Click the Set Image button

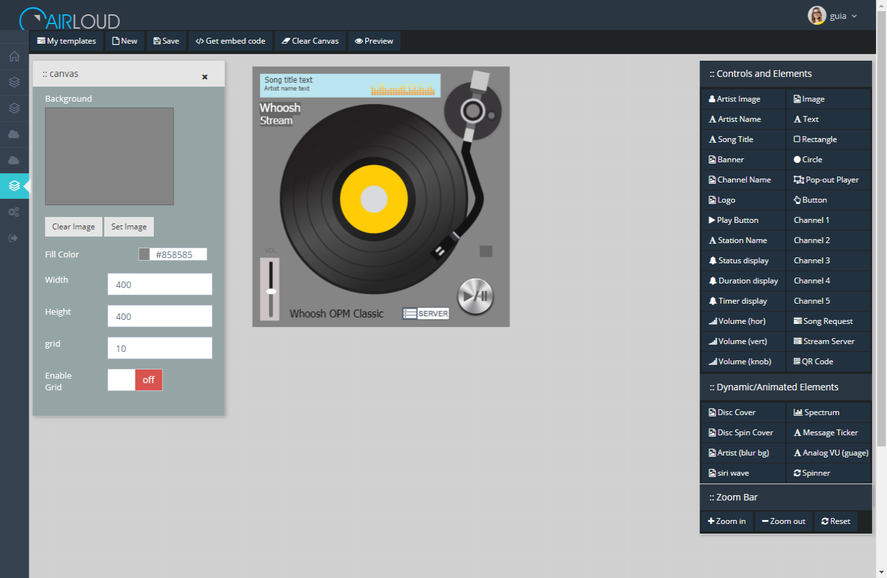[x=128, y=227]
